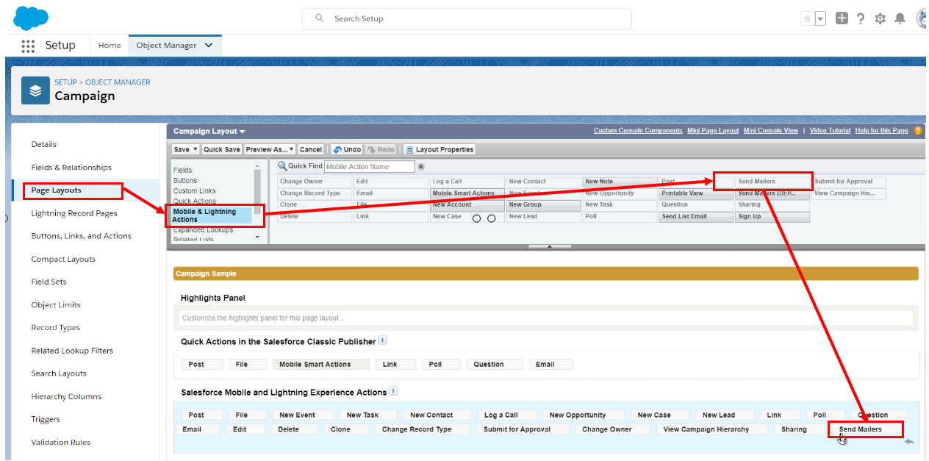Image resolution: width=929 pixels, height=461 pixels.
Task: Open Buttons, Links, and Actions
Action: click(x=82, y=236)
